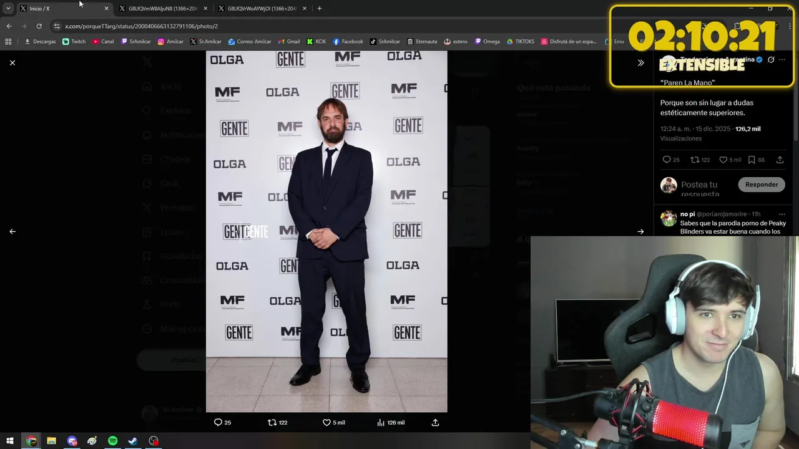Open the tab search dropdown arrow
Image resolution: width=799 pixels, height=449 pixels.
click(x=7, y=8)
